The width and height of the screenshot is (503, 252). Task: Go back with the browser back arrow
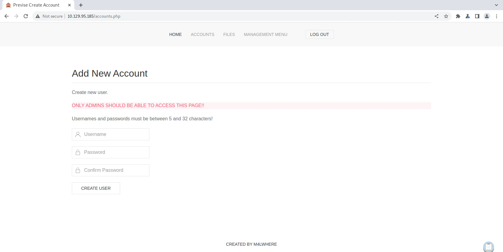click(7, 16)
